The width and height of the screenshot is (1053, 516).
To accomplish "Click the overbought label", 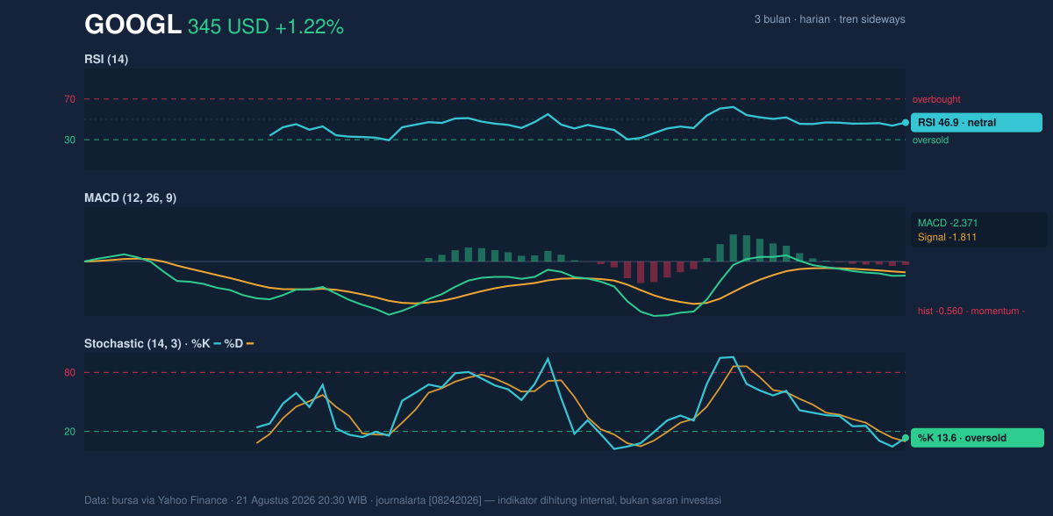I will click(x=936, y=100).
